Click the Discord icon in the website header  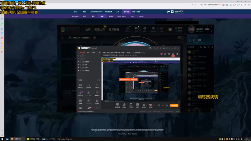coord(172,12)
